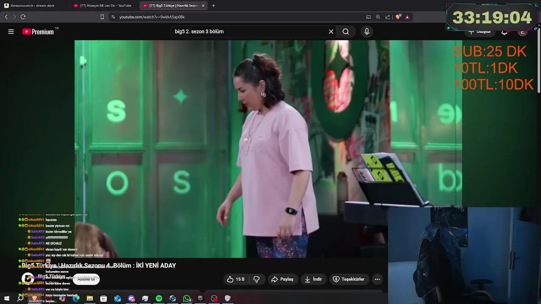
Task: Click chat message 'ekran kaydı var desem'
Action: (61, 250)
